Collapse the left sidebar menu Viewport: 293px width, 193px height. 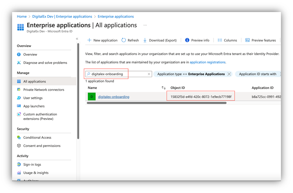coord(77,39)
